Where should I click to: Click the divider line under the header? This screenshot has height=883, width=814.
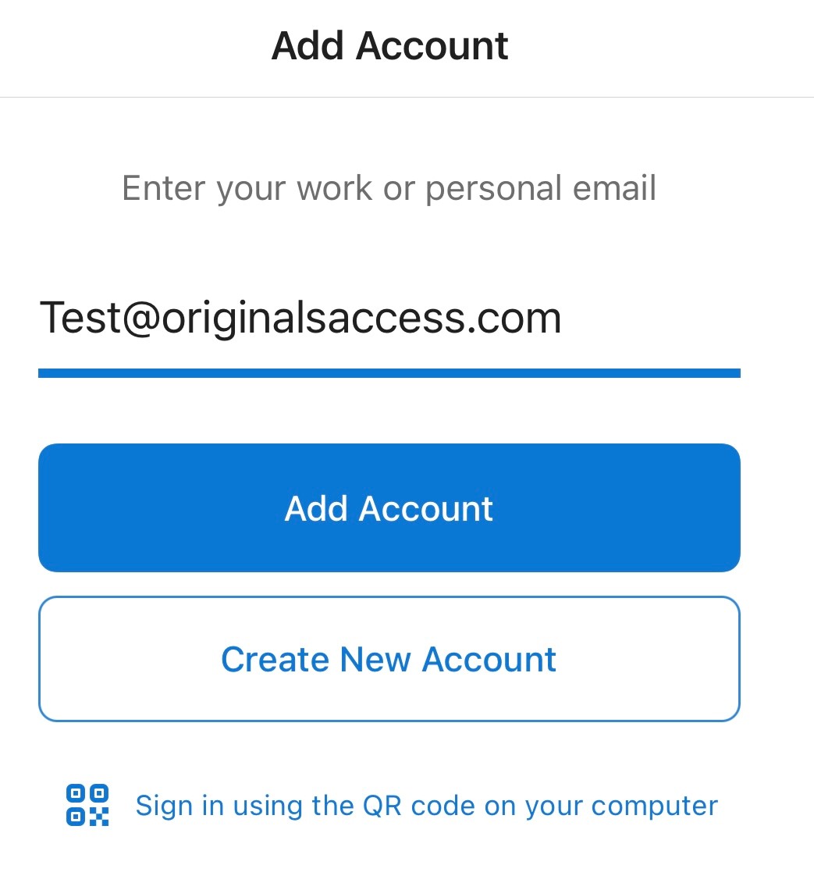407,97
